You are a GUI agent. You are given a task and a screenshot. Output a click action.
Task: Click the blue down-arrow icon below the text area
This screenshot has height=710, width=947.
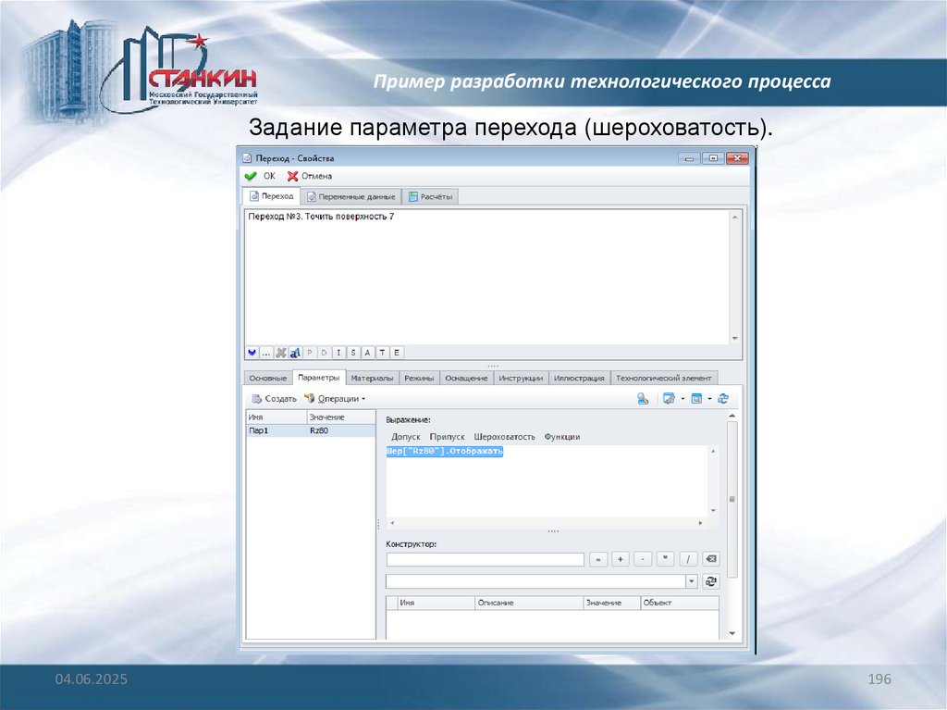point(252,353)
